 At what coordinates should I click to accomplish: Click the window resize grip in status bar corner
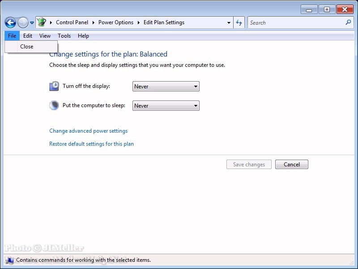(352, 263)
